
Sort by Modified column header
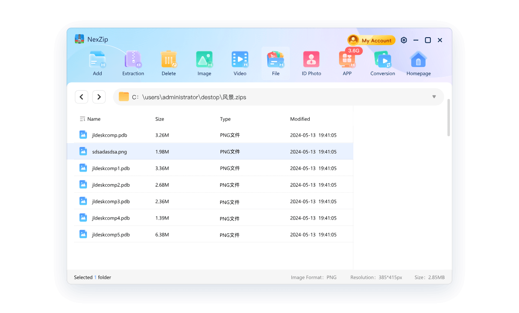pos(300,119)
